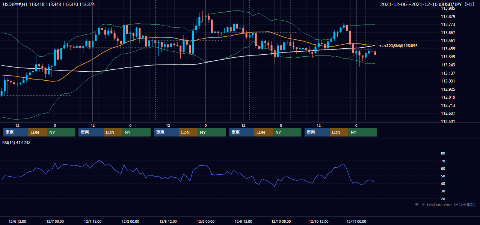
Task: Select the 113.243 price axis label
Action: pos(448,65)
